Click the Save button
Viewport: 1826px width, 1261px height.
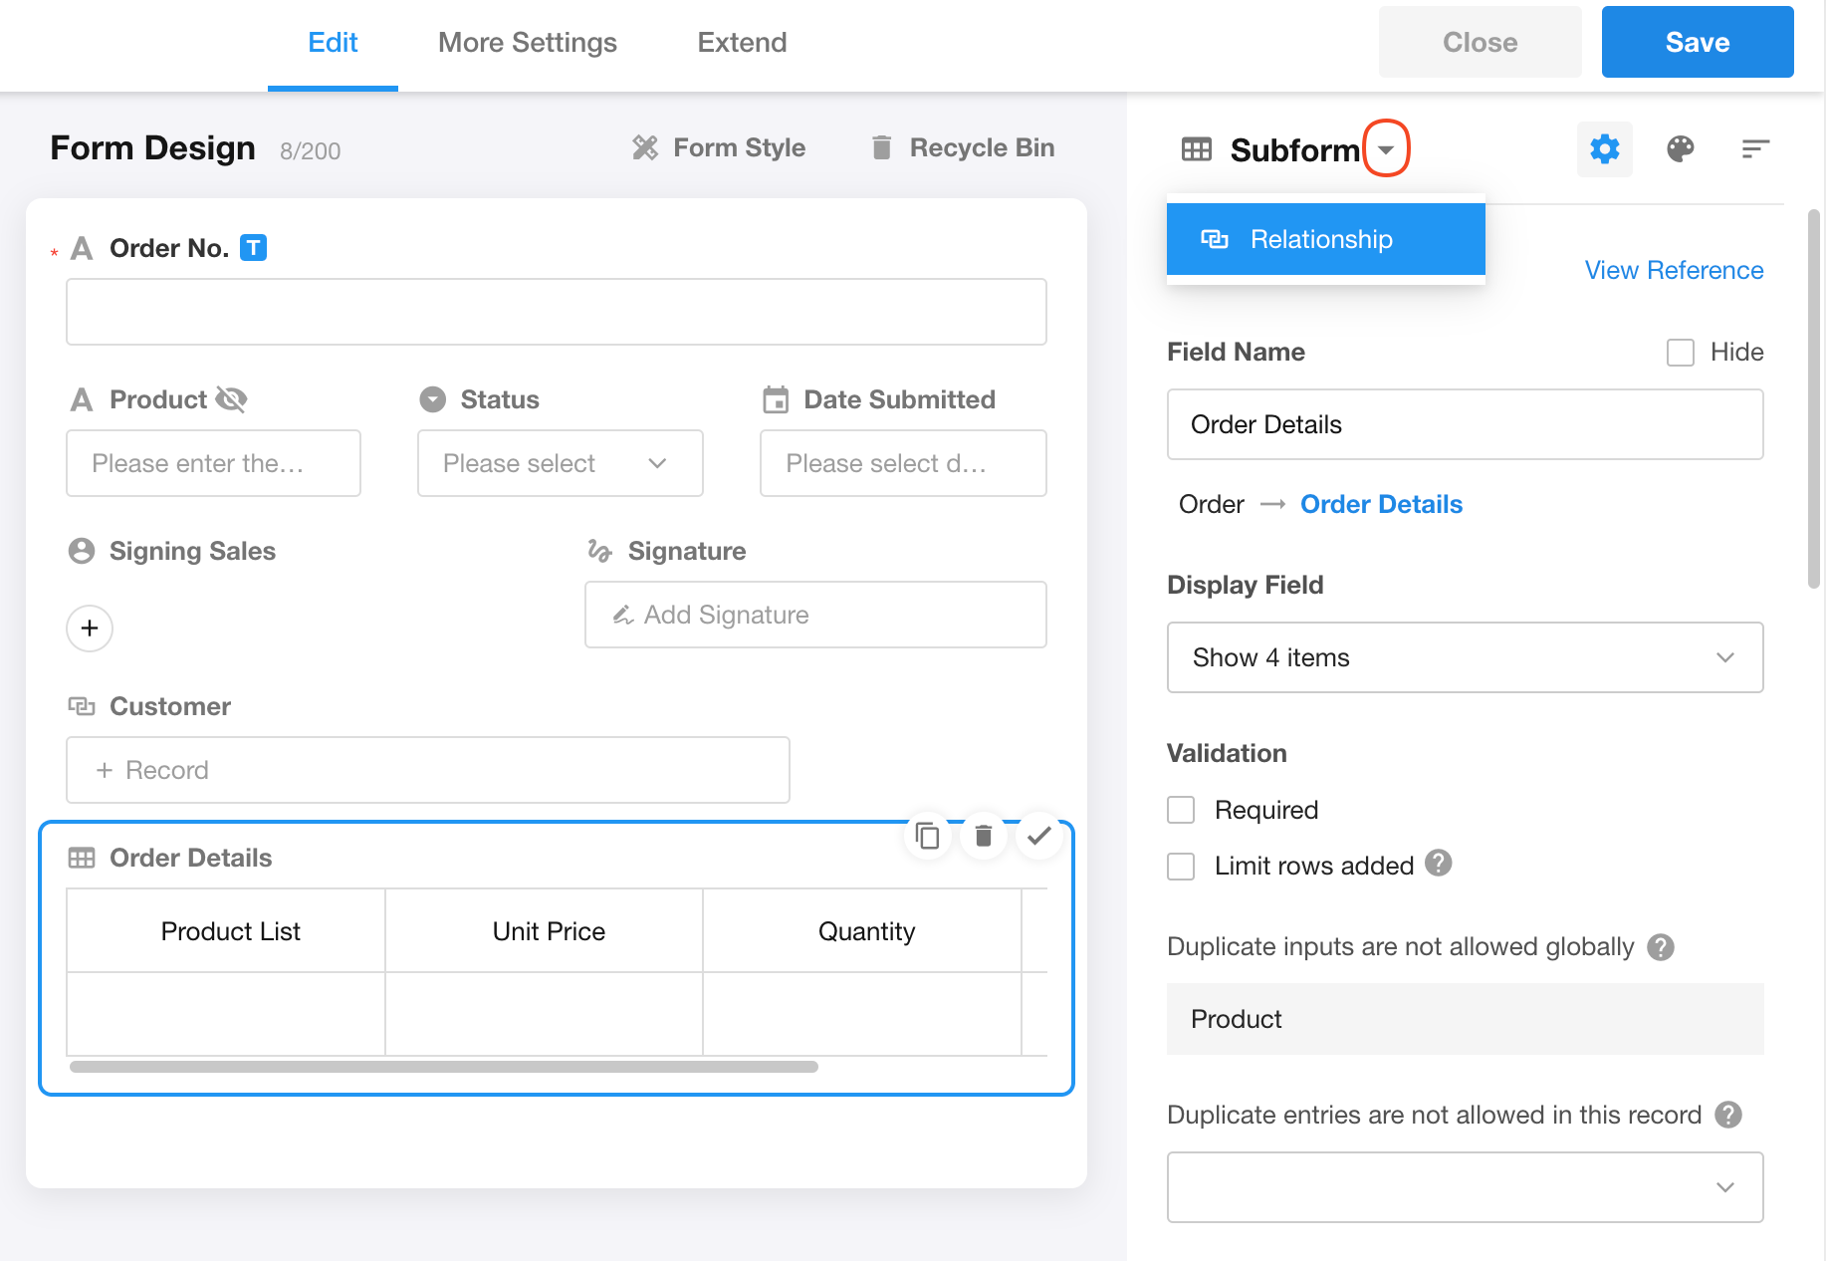pos(1697,43)
